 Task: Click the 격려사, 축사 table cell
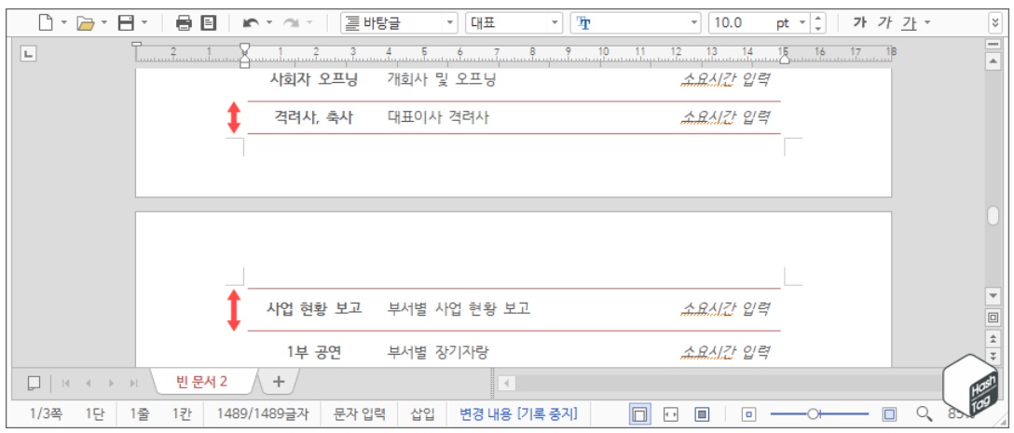click(x=314, y=117)
